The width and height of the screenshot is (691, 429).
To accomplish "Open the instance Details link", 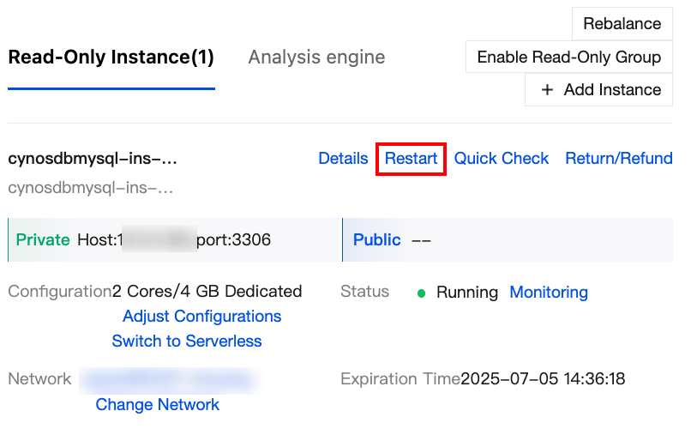I will point(343,159).
